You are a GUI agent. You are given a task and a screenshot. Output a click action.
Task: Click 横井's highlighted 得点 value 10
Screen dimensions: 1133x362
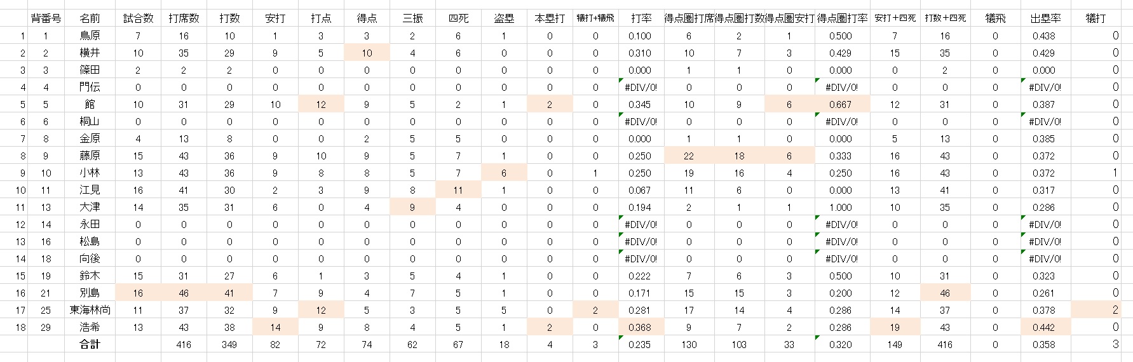[367, 53]
